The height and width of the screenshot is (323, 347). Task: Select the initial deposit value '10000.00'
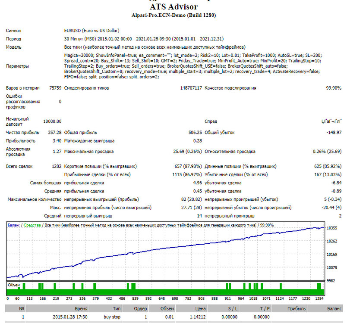[x=52, y=121]
